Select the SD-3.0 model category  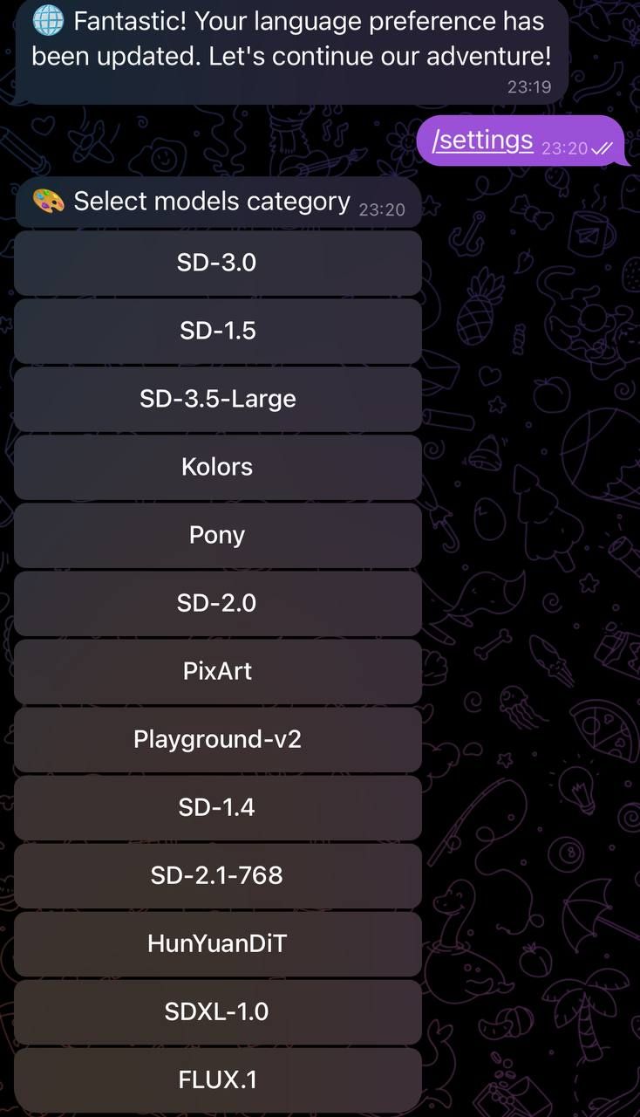click(216, 262)
